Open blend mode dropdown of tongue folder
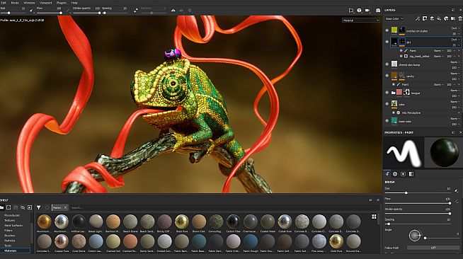Viewport: 463px width, 259px height. [455, 91]
